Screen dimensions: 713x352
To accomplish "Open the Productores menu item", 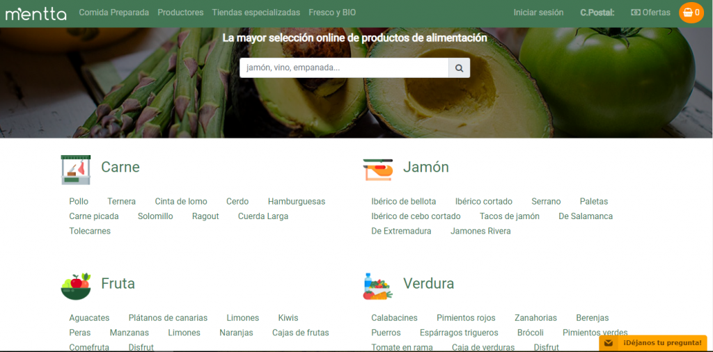I will [x=180, y=13].
